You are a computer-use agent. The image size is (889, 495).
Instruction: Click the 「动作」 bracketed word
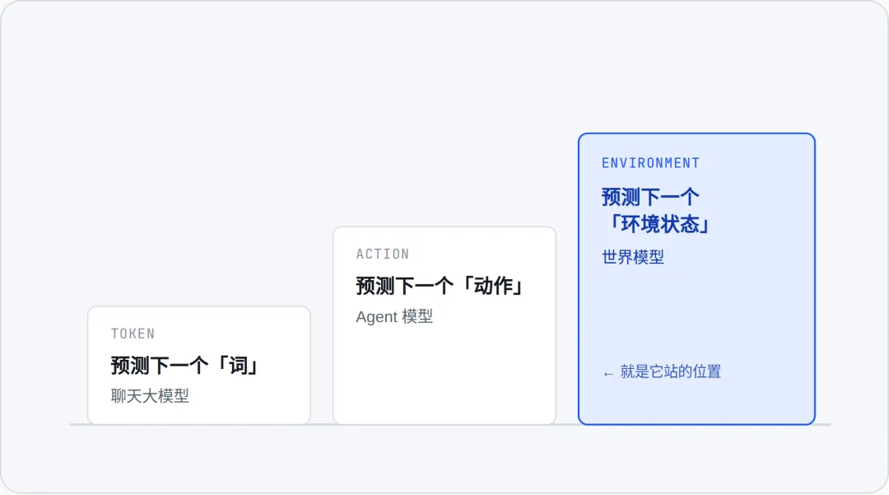(x=493, y=286)
